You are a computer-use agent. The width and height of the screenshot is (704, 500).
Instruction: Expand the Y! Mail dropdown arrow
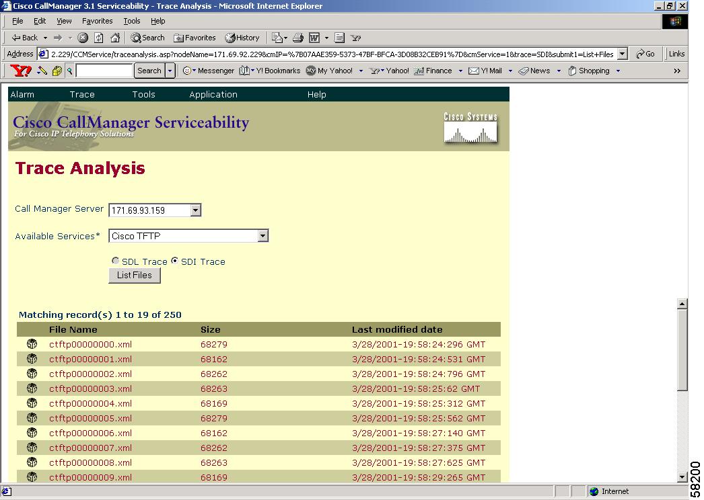click(510, 71)
